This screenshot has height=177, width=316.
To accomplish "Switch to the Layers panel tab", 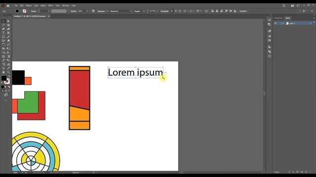I will tap(287, 18).
